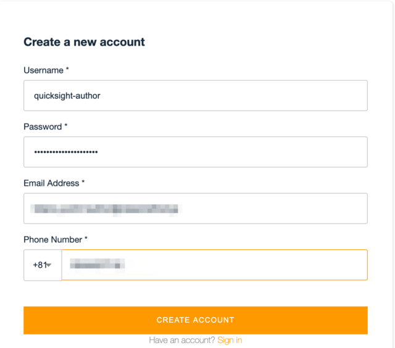This screenshot has width=395, height=348.
Task: Select the Email Address input box
Action: pos(196,209)
